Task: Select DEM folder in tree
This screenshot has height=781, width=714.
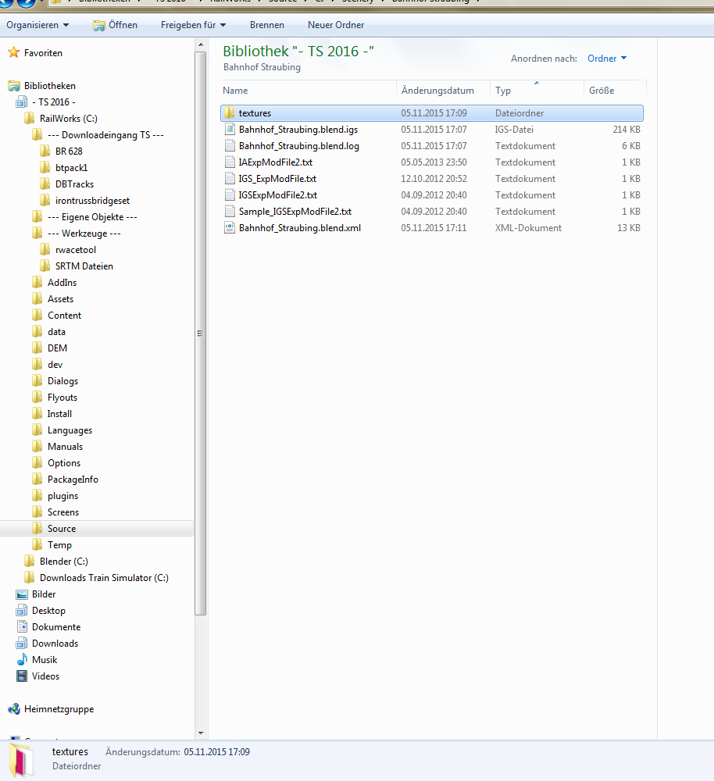Action: click(x=57, y=348)
